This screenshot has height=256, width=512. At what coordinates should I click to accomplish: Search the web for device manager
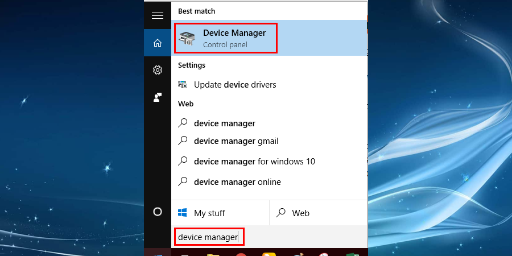(270, 123)
